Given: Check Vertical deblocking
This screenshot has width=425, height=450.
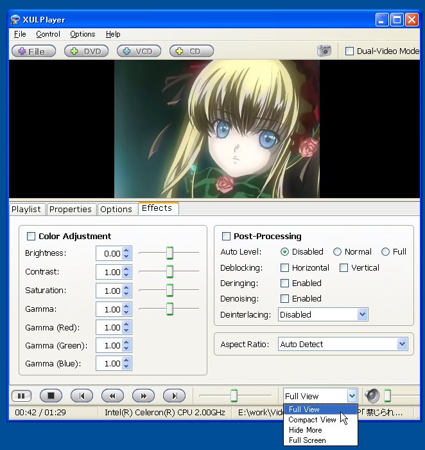Looking at the screenshot, I should (x=343, y=268).
